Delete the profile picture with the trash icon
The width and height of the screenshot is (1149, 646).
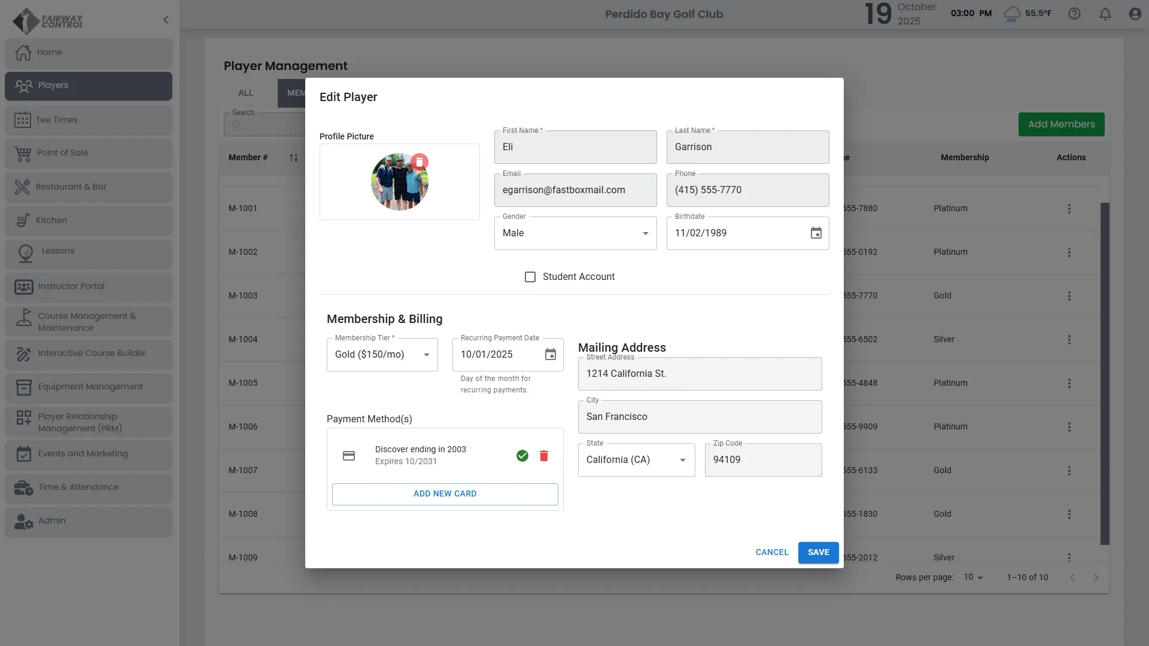click(x=420, y=162)
